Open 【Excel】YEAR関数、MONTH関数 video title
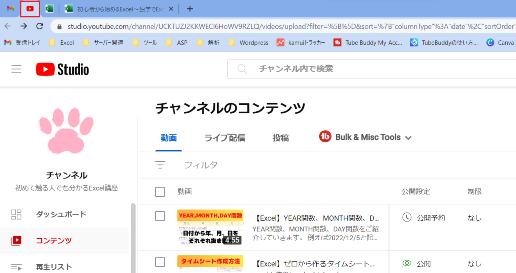The image size is (516, 273). point(317,218)
